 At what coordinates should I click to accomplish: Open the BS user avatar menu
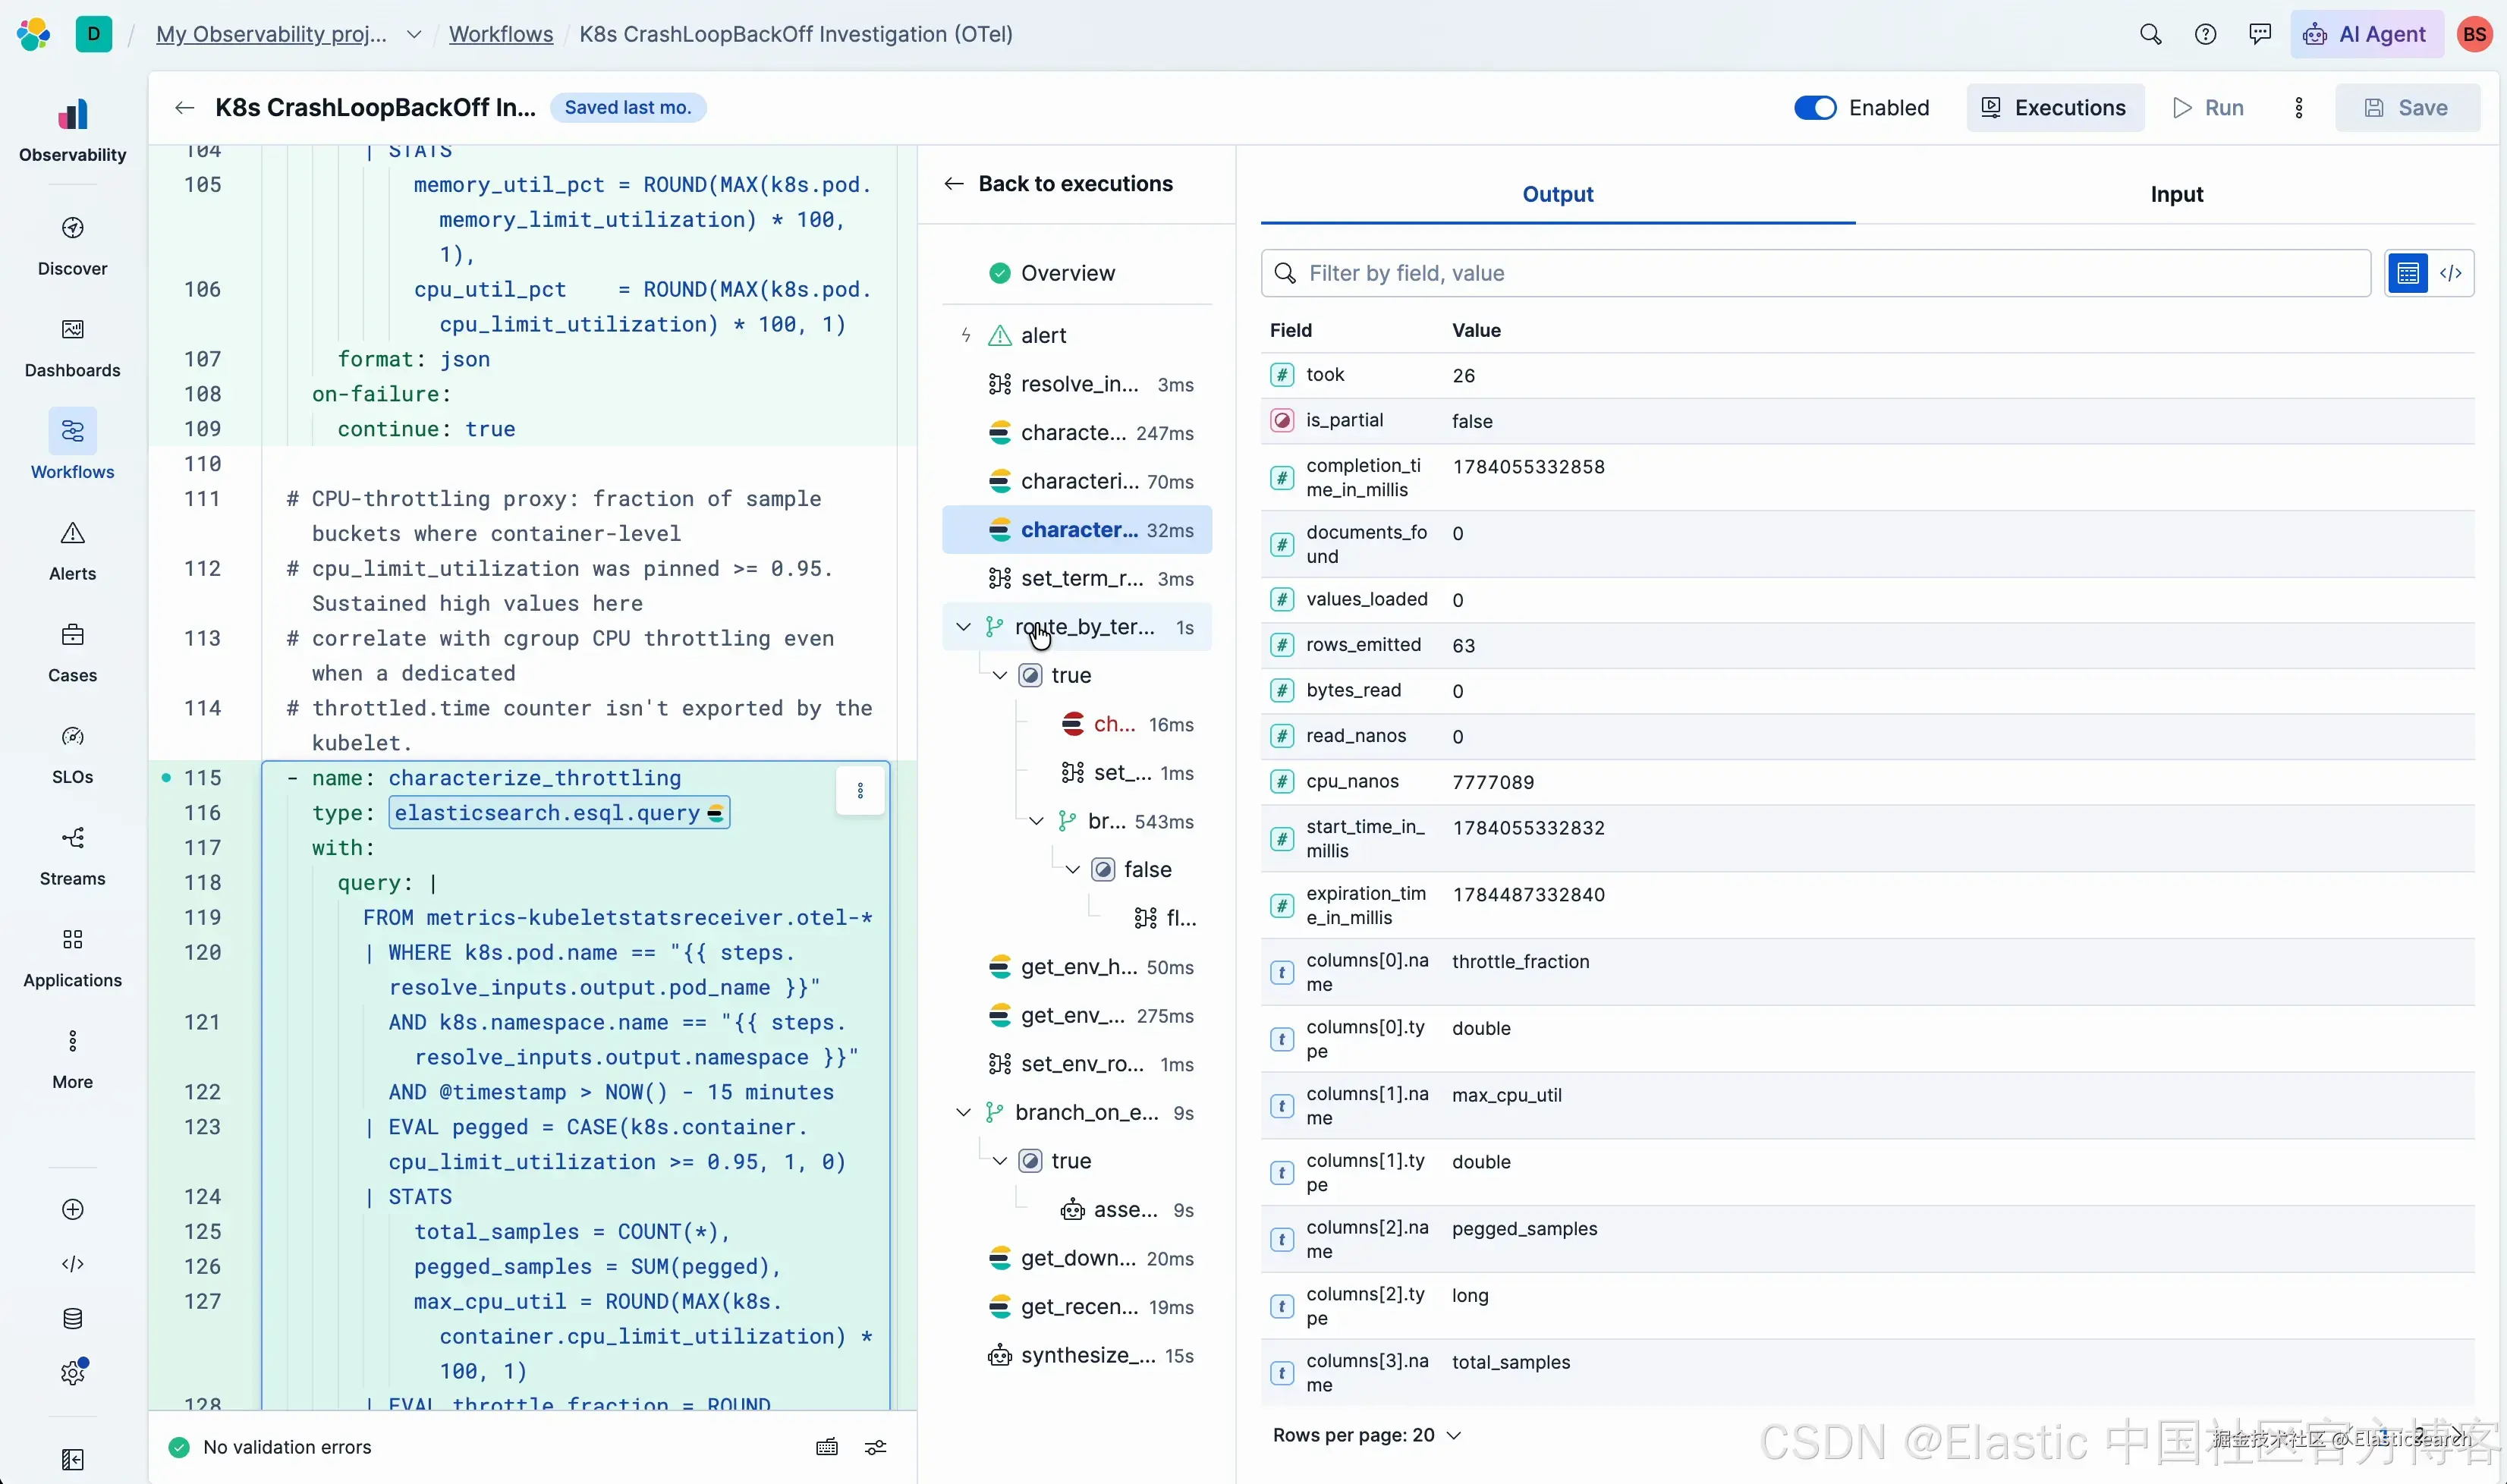coord(2474,34)
